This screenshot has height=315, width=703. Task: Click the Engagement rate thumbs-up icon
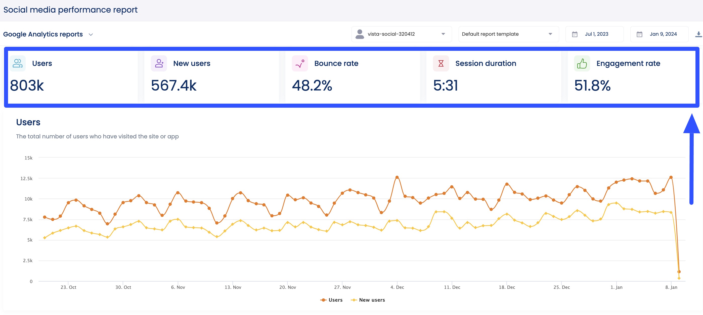tap(582, 63)
